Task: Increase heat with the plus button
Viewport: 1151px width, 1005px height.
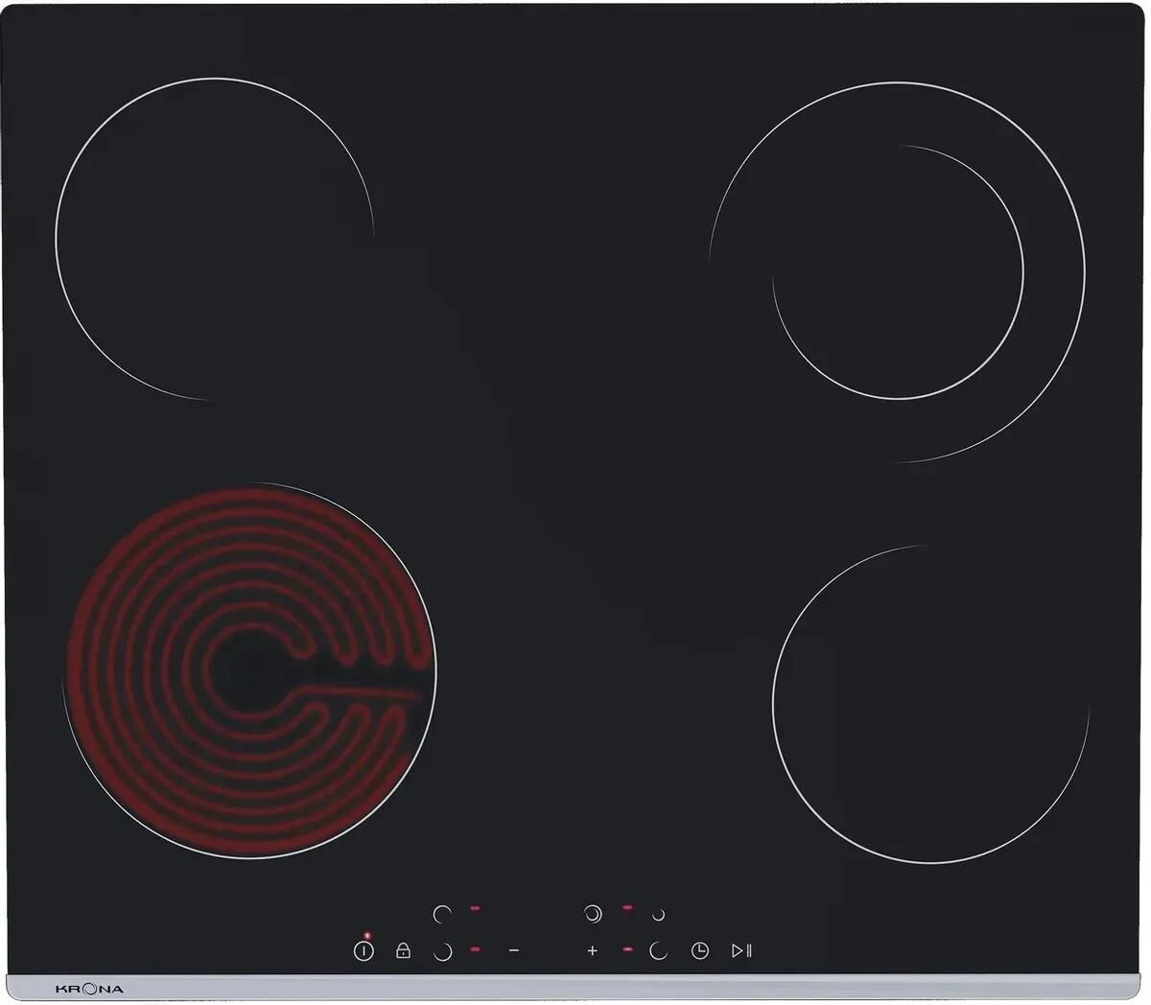Action: [592, 950]
